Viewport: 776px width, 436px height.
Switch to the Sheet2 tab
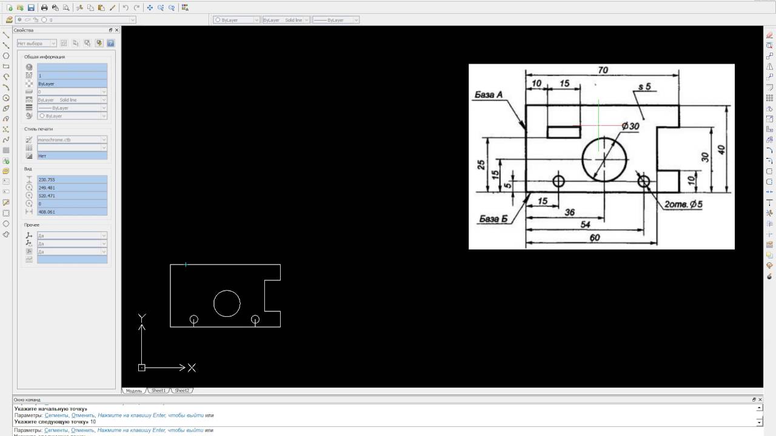click(x=182, y=391)
